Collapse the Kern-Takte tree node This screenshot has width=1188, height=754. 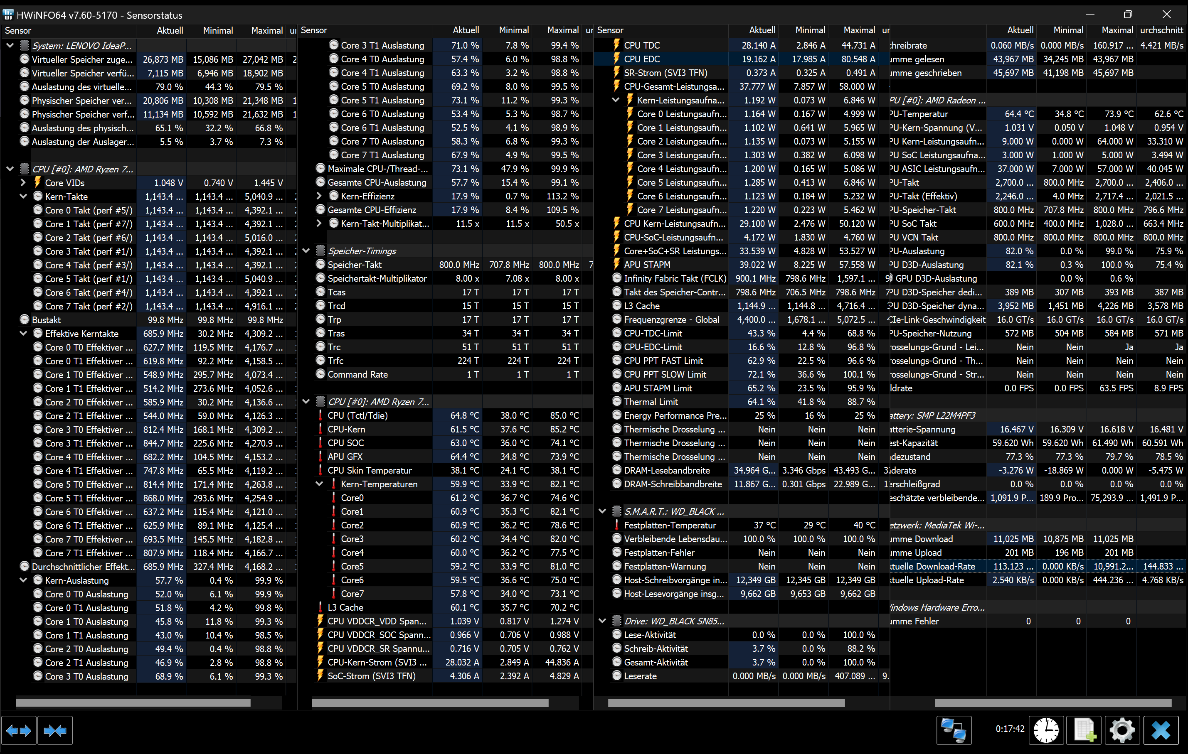[23, 196]
